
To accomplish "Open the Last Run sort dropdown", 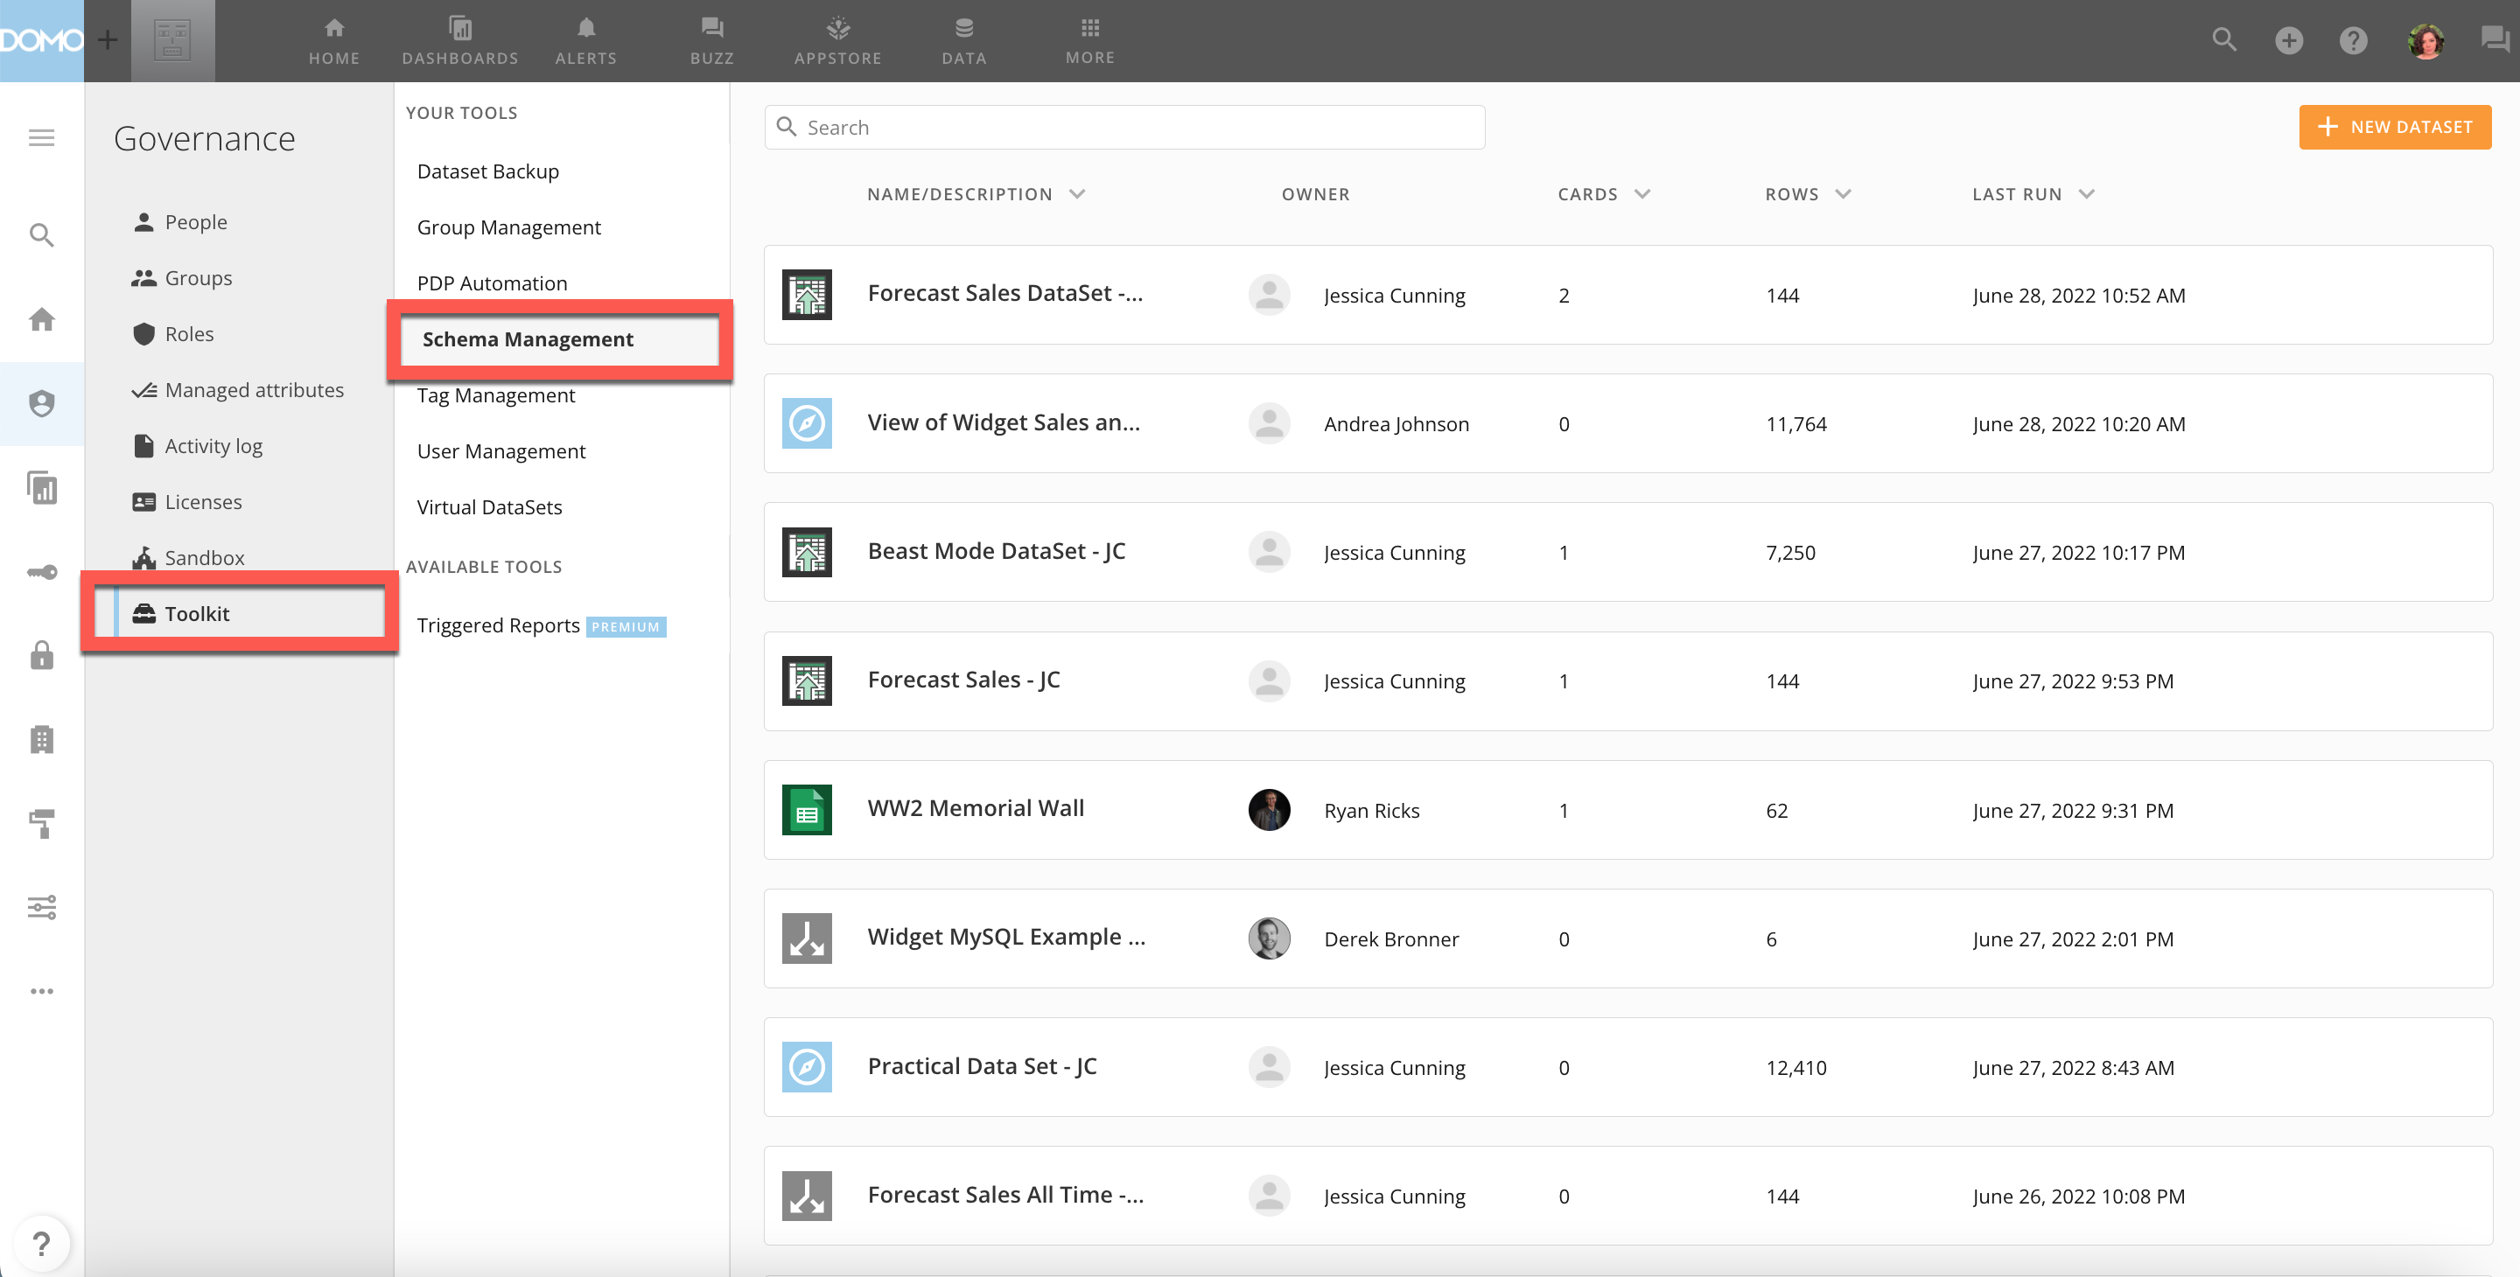I will coord(2086,193).
